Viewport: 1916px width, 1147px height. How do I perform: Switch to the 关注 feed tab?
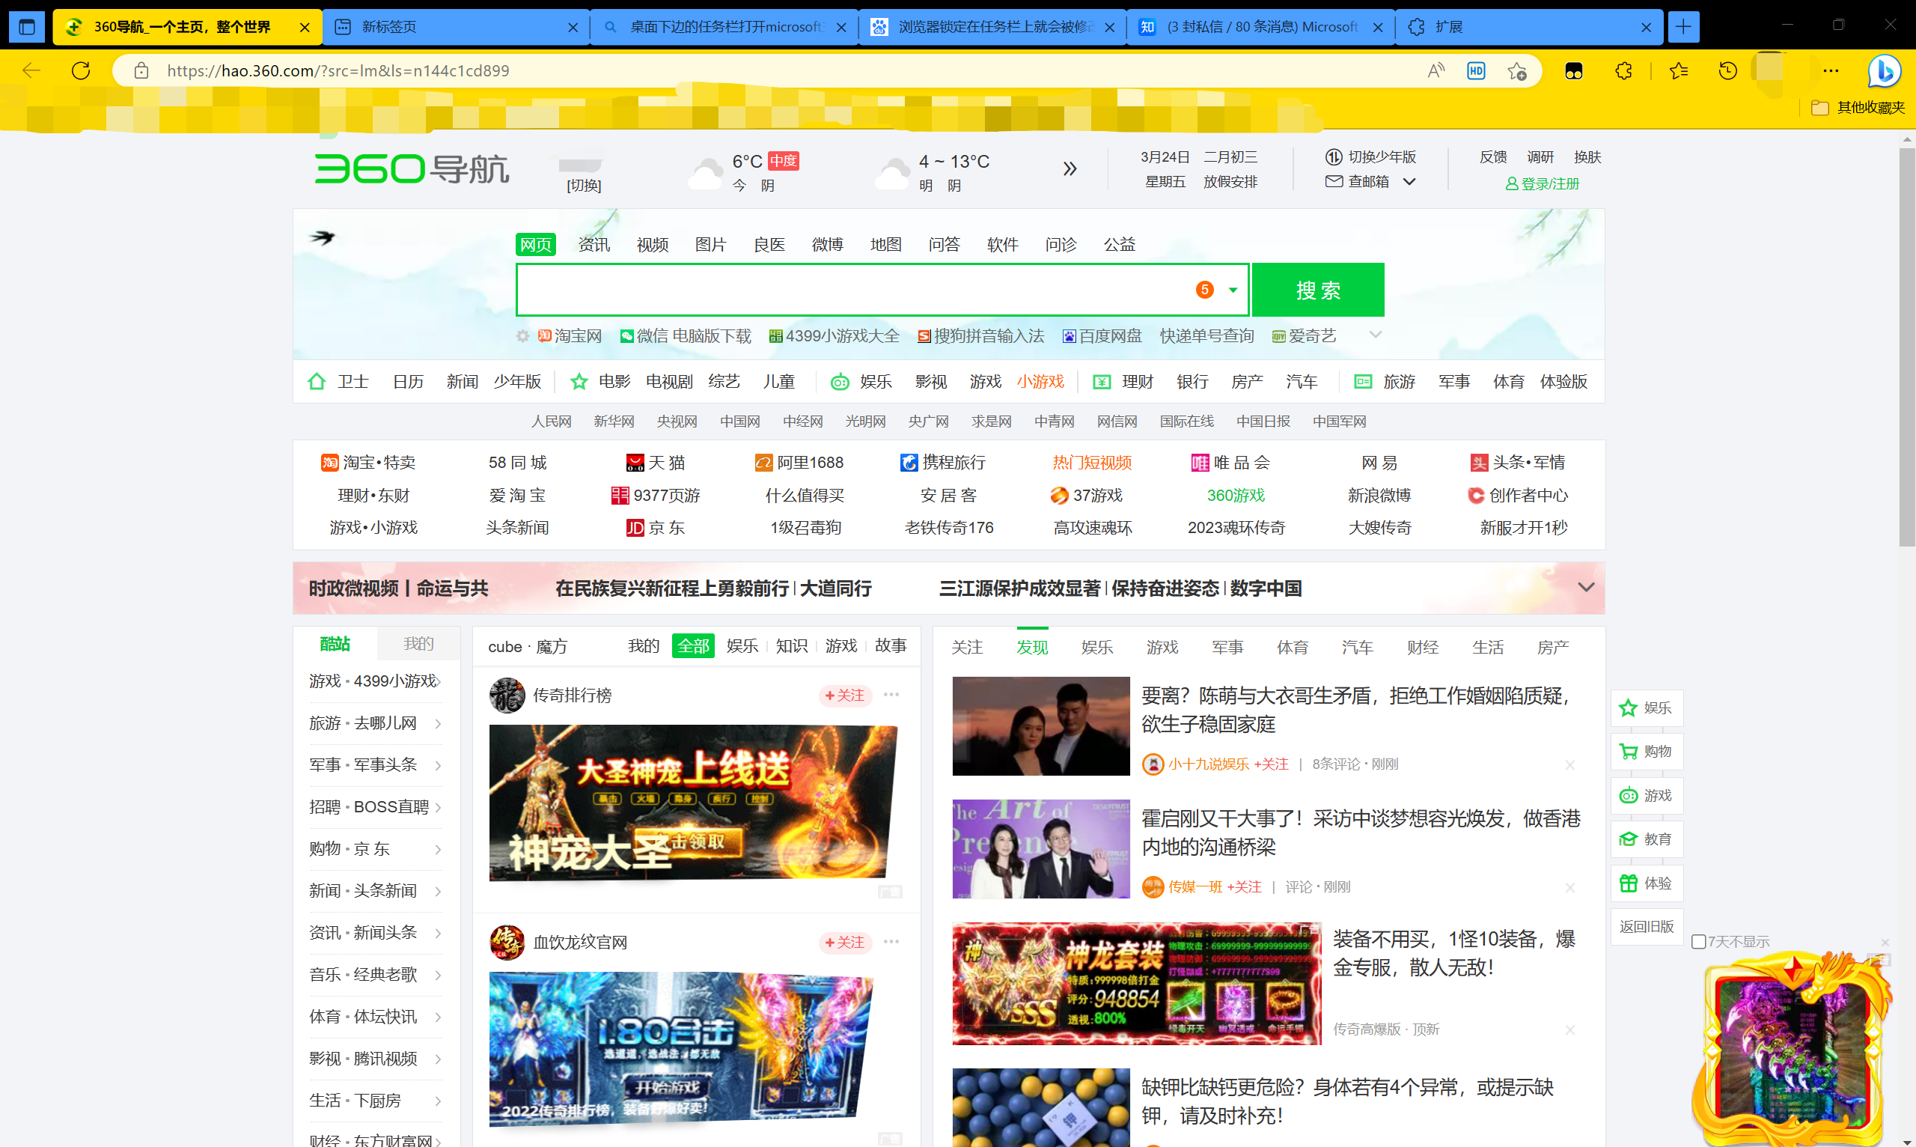click(967, 647)
